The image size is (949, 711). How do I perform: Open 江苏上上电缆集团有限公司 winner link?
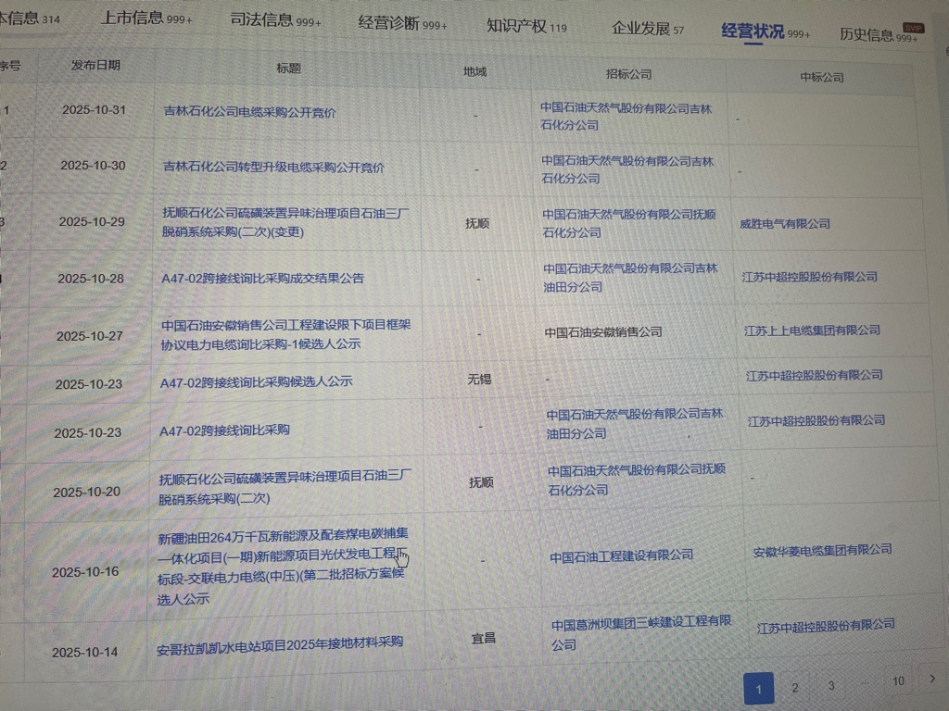point(812,331)
